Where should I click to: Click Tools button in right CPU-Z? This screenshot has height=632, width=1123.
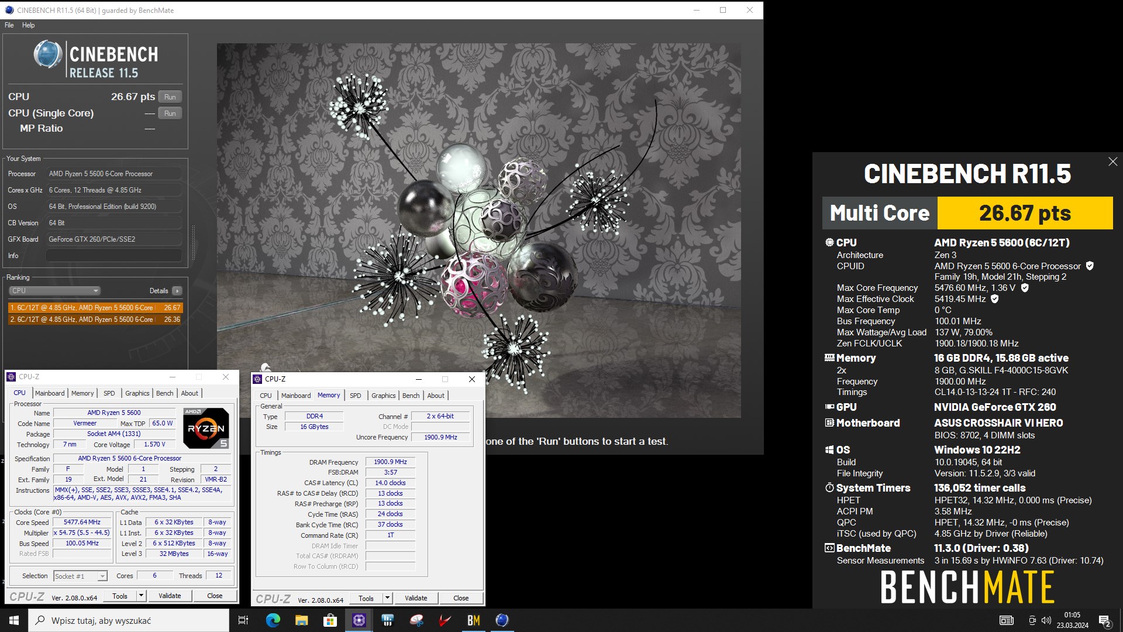click(366, 598)
